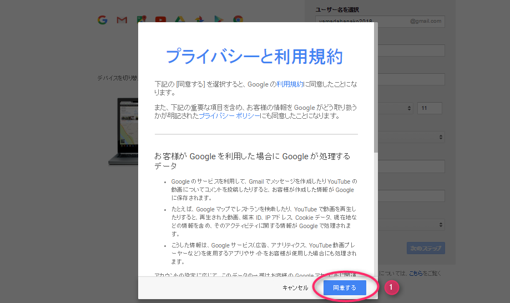Open the 利用規約 terms link
This screenshot has width=510, height=303.
point(290,84)
